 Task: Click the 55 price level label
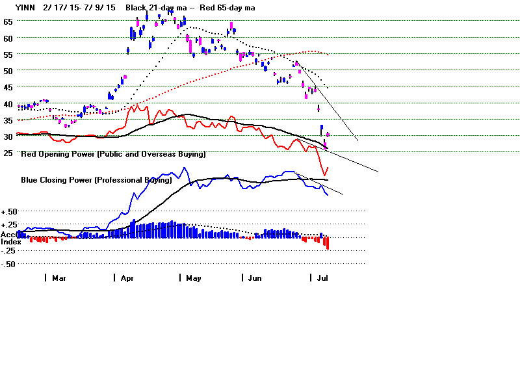point(8,54)
